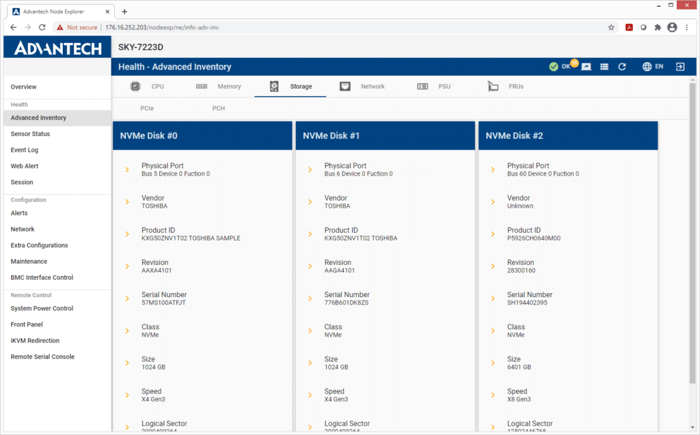The image size is (700, 435).
Task: Click the Advantech logo
Action: pos(57,47)
